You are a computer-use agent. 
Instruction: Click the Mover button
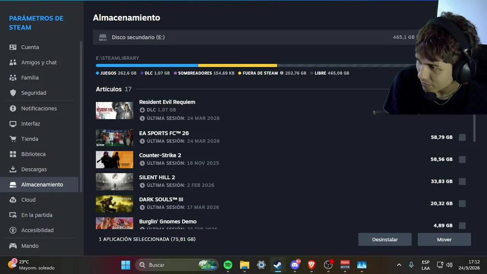click(x=444, y=239)
